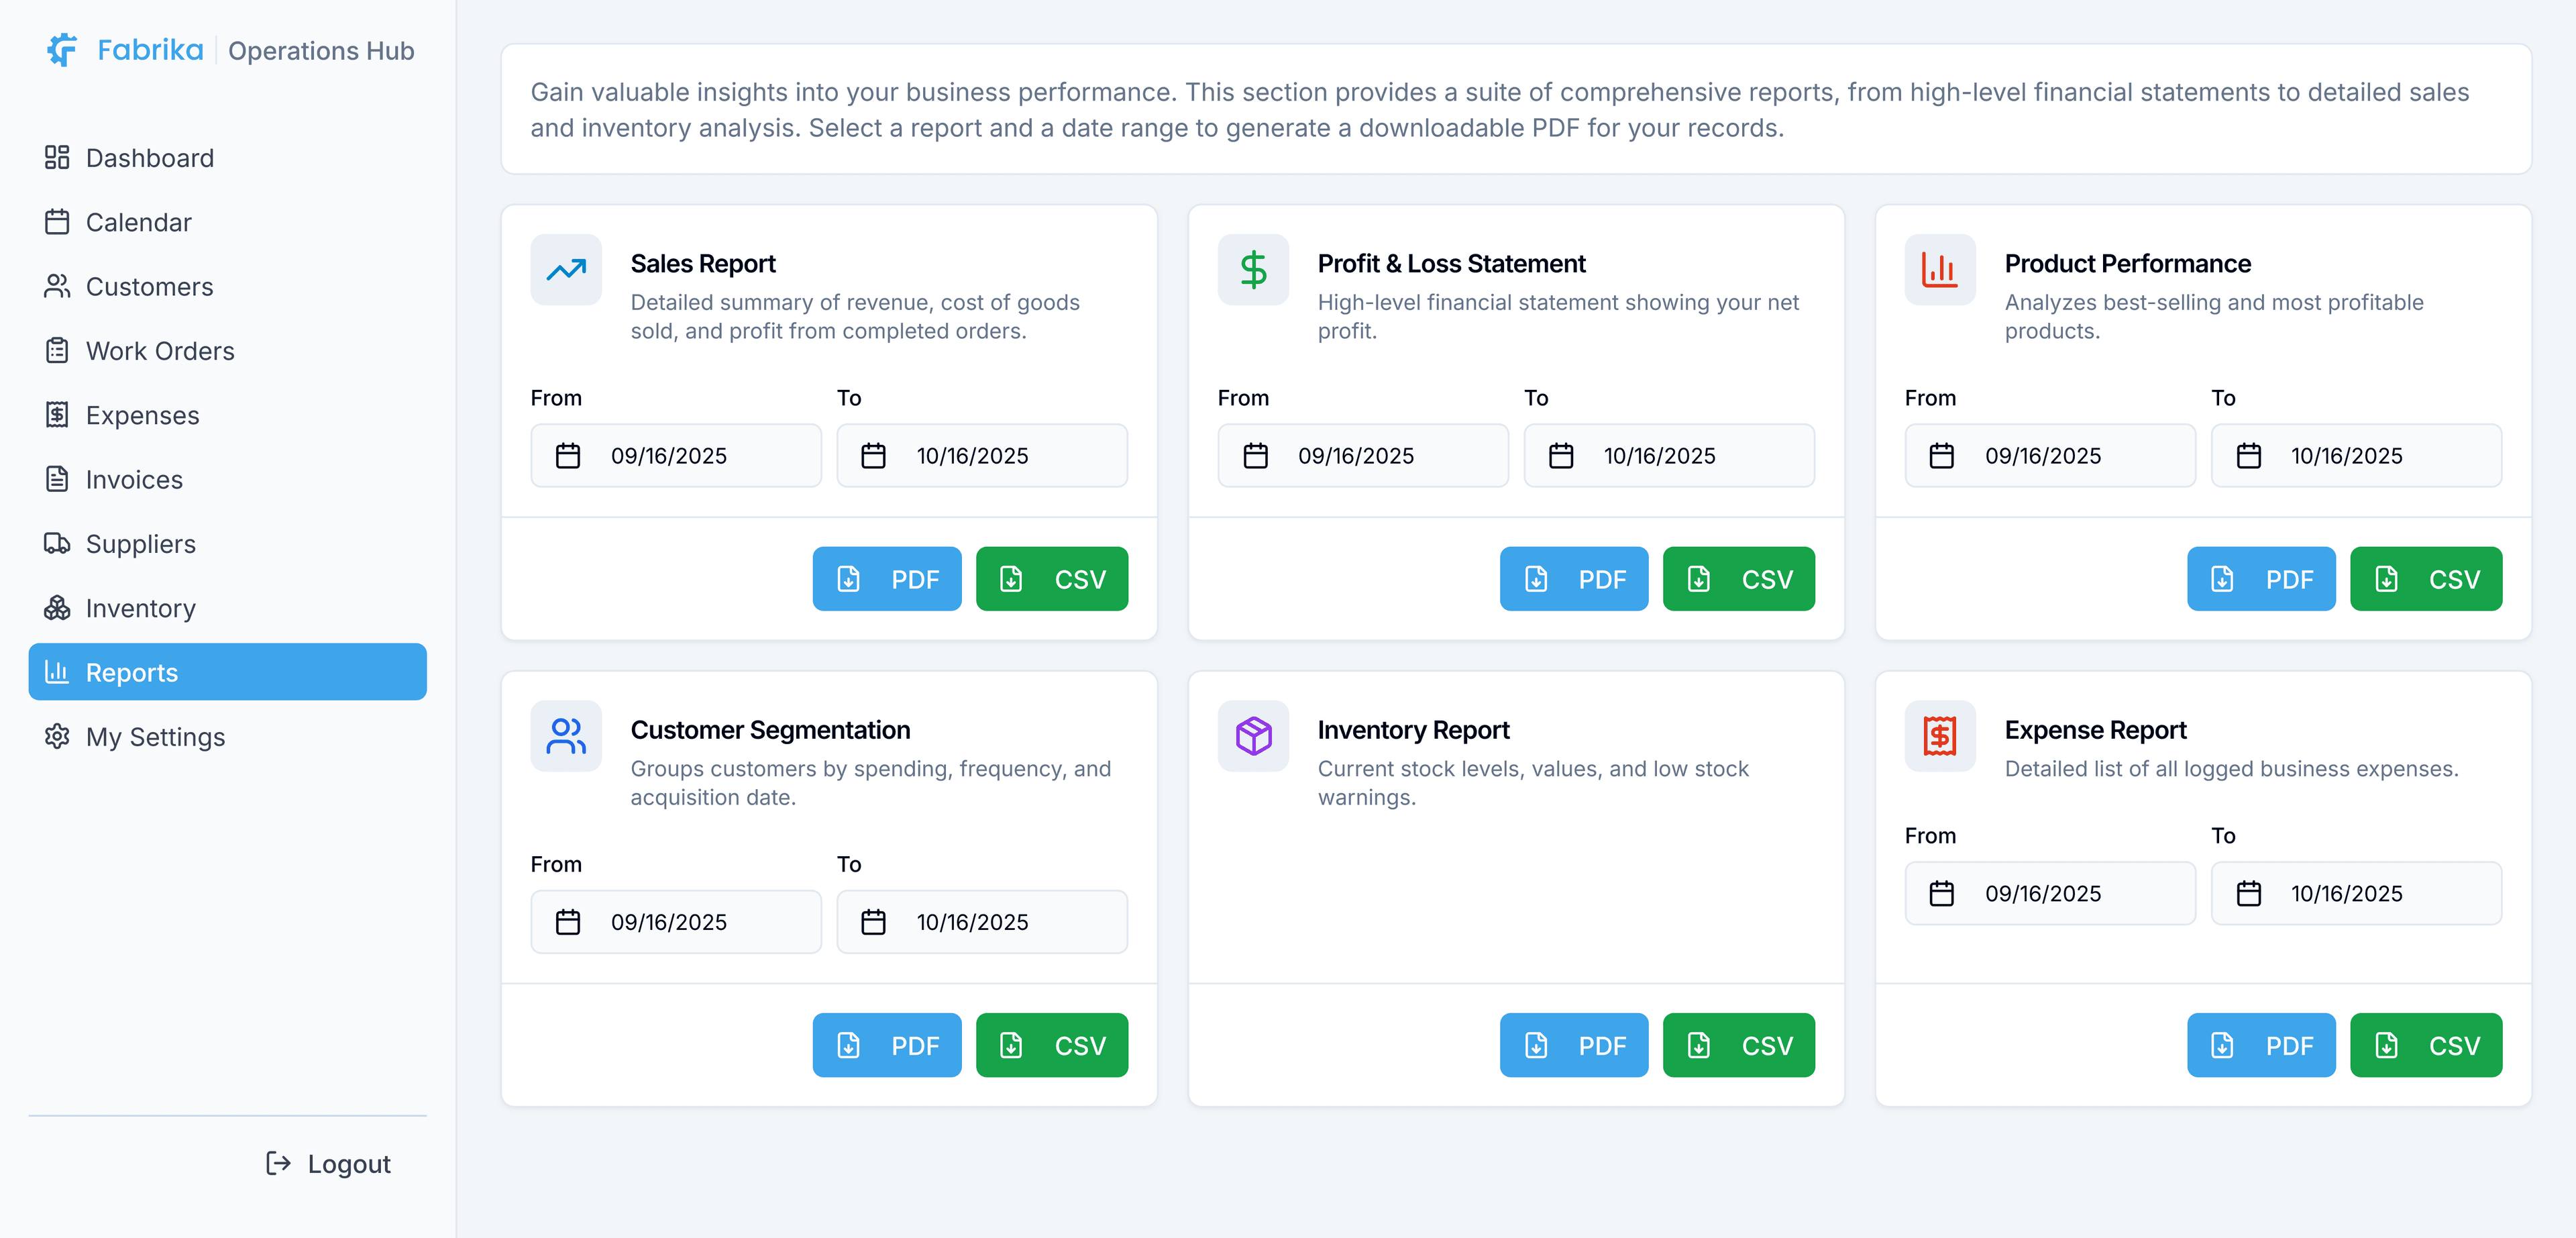Open the Sales Report From date picker

[675, 456]
